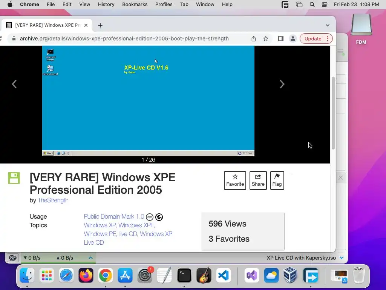Open the Windows PE topic link
Viewport: 386px width, 290px height.
pyautogui.click(x=100, y=234)
